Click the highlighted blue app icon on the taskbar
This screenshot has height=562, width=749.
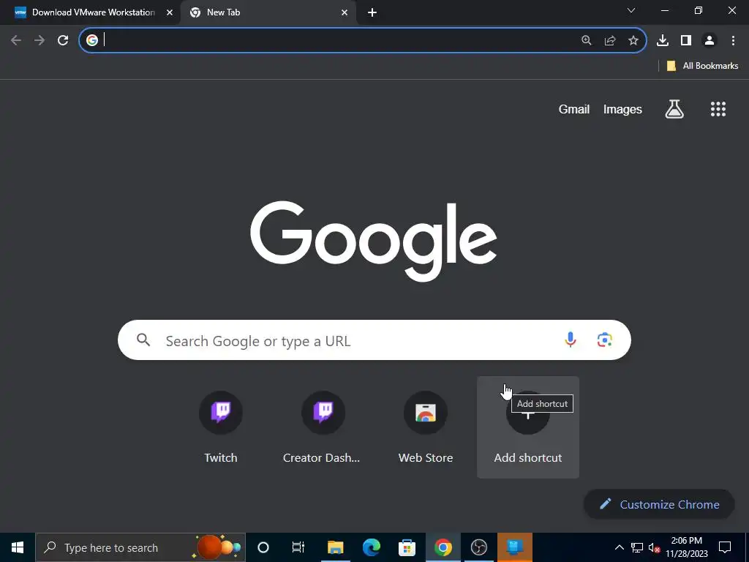(514, 547)
